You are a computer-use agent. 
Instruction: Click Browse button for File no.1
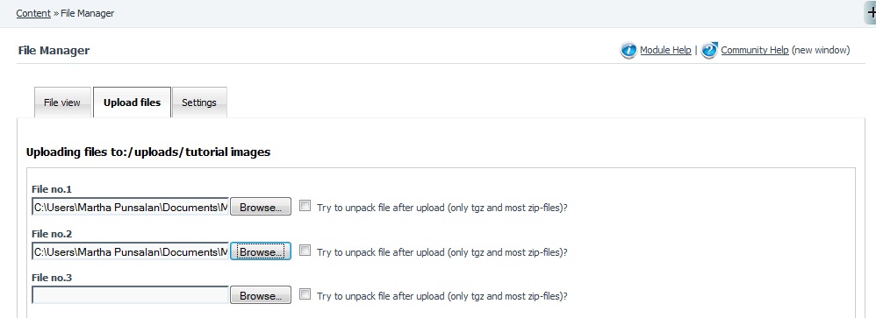click(261, 207)
